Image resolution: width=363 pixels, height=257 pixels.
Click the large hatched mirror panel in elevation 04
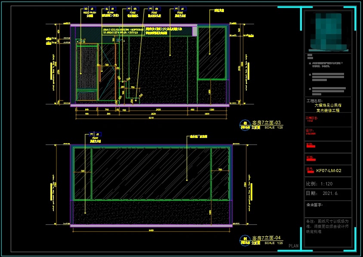tap(151, 174)
